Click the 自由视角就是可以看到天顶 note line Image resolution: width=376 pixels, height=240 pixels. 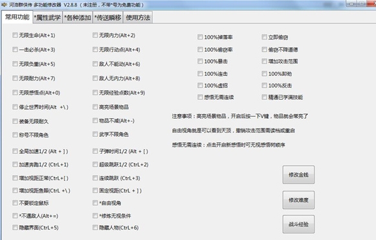233,130
